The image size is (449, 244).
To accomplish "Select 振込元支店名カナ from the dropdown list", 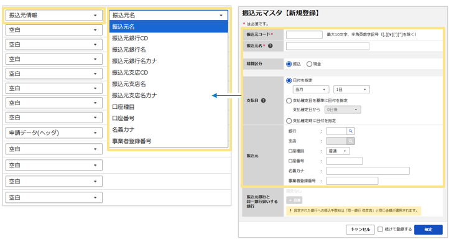I will tap(169, 95).
